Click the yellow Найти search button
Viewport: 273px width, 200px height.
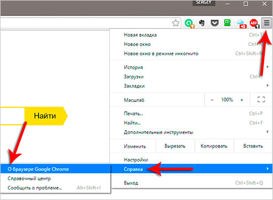pos(46,116)
